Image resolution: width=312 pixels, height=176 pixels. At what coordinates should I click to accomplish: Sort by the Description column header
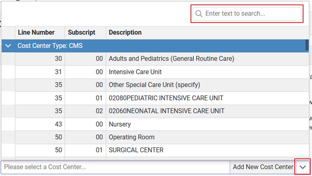point(125,32)
